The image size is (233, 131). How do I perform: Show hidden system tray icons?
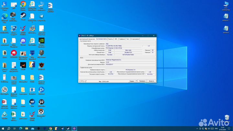[x=197, y=129]
